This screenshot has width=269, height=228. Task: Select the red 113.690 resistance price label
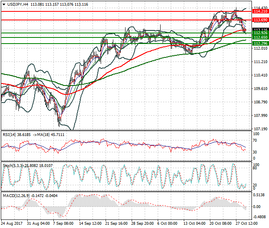[x=260, y=20]
